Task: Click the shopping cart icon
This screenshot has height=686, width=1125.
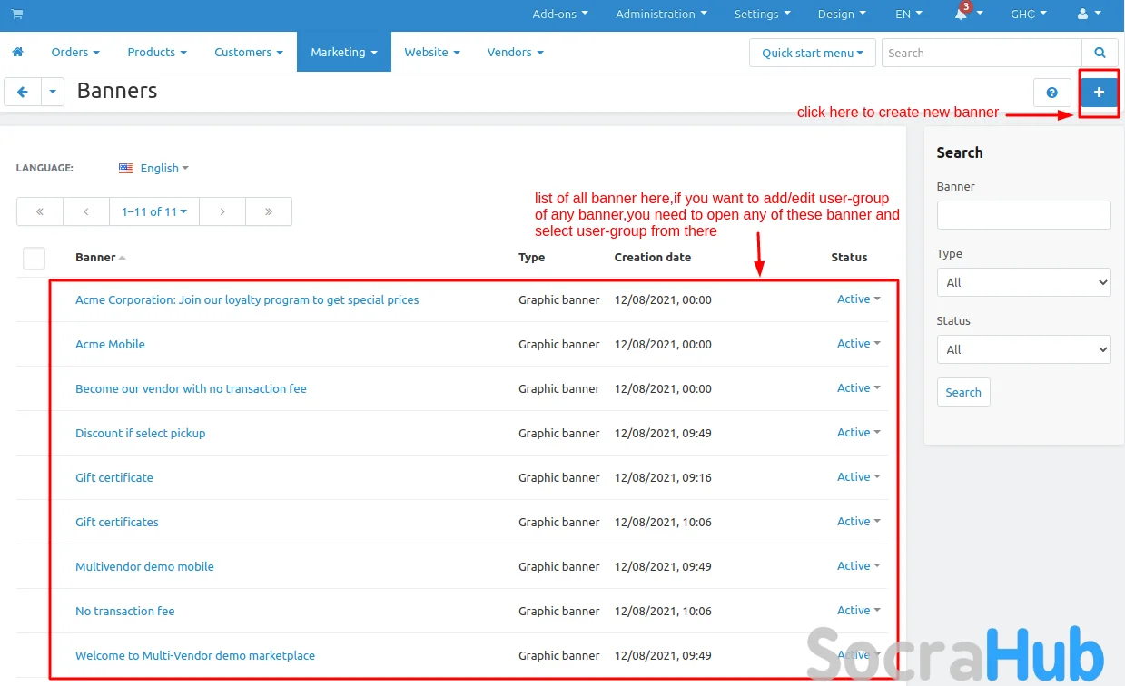Action: 17,15
